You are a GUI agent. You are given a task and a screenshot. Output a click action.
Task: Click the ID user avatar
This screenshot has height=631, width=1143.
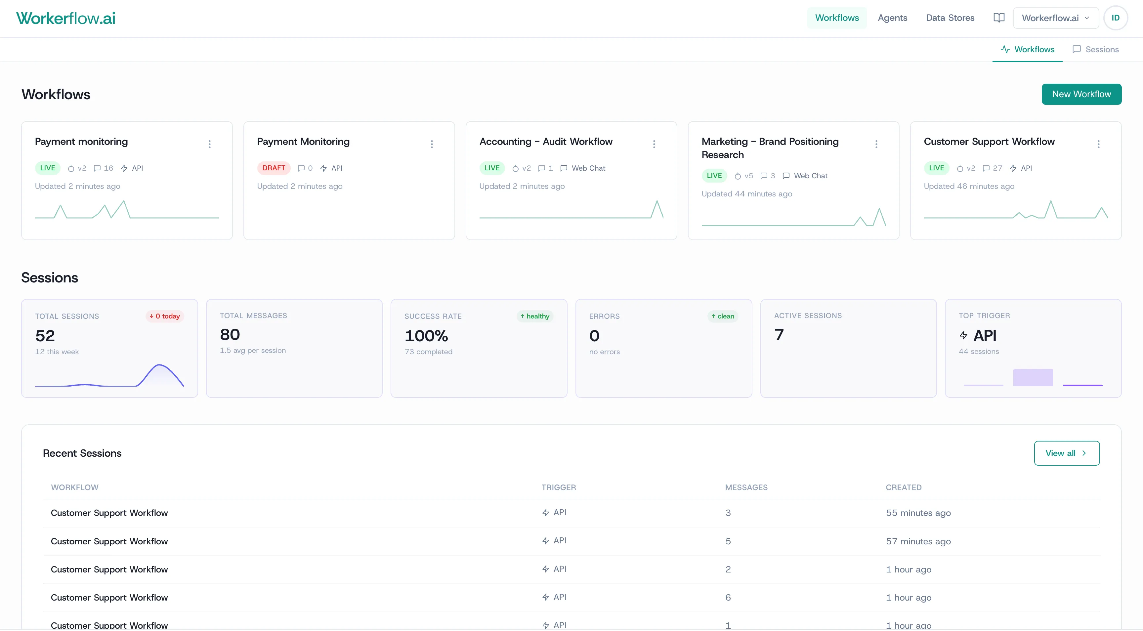click(1115, 18)
